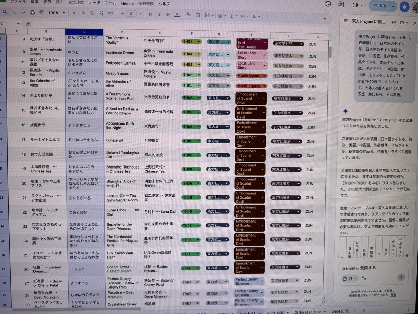This screenshot has width=418, height=314.
Task: Toggle bold formatting
Action: pyautogui.click(x=150, y=14)
